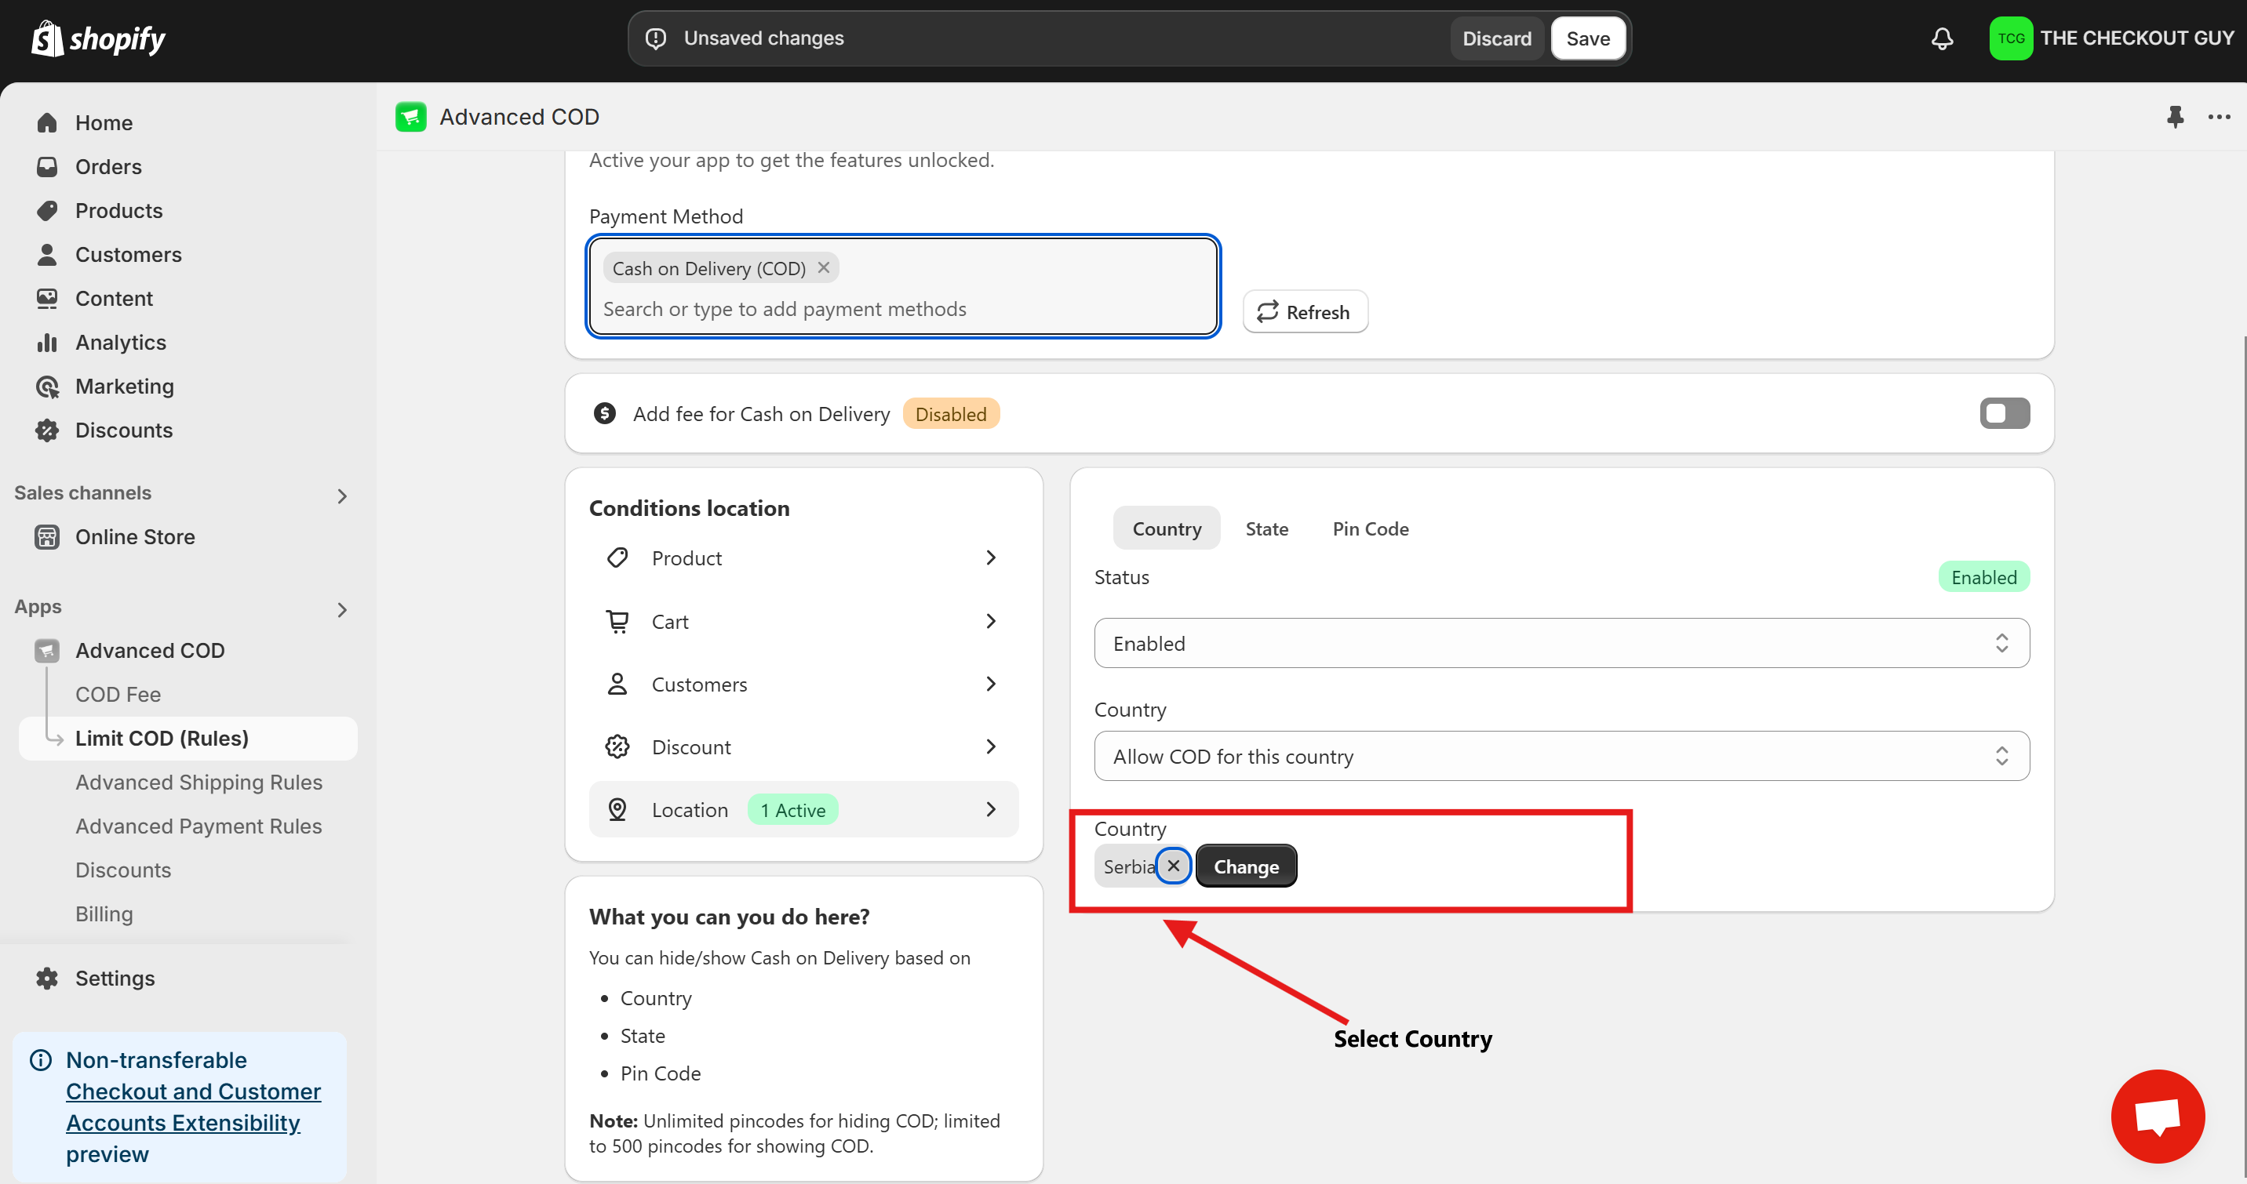The height and width of the screenshot is (1184, 2247).
Task: Pin the Advanced COD app
Action: tap(2175, 117)
